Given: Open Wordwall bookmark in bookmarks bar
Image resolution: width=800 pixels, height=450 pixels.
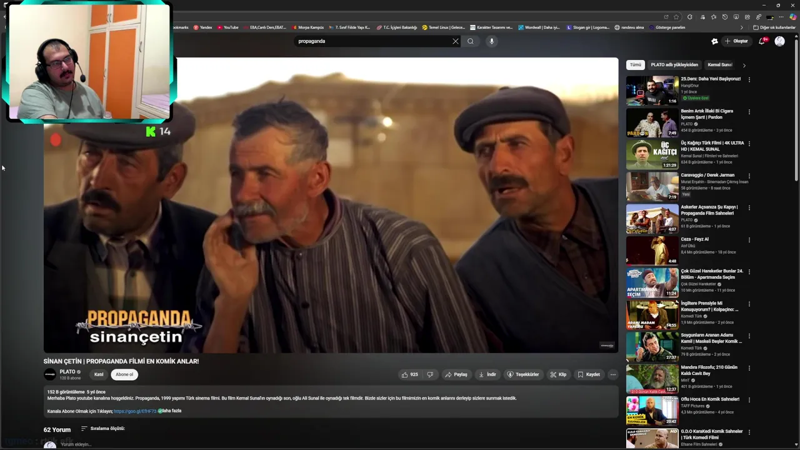Looking at the screenshot, I should click(539, 27).
